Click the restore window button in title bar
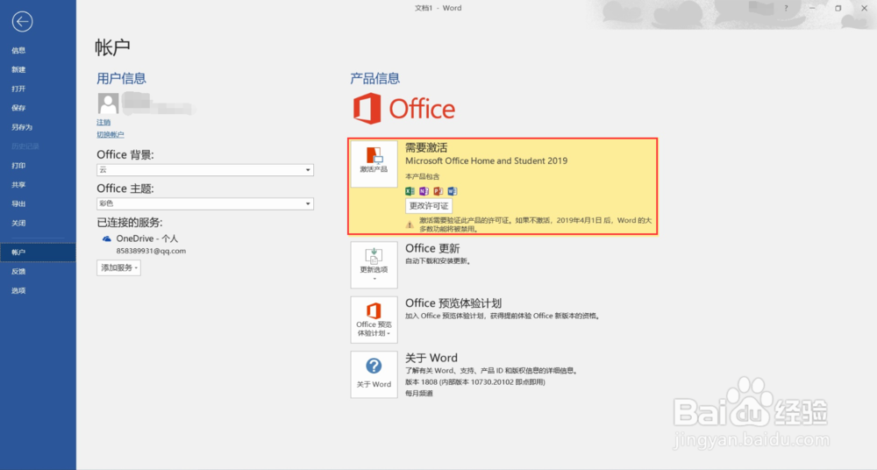877x470 pixels. coord(838,9)
